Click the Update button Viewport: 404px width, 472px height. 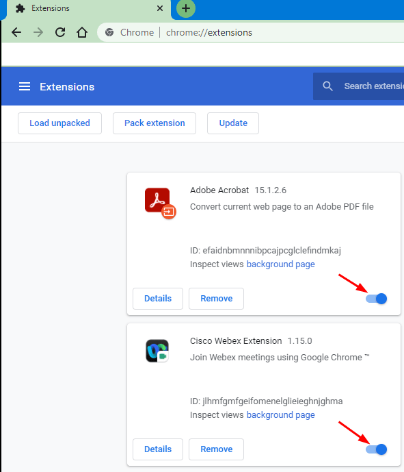point(233,123)
